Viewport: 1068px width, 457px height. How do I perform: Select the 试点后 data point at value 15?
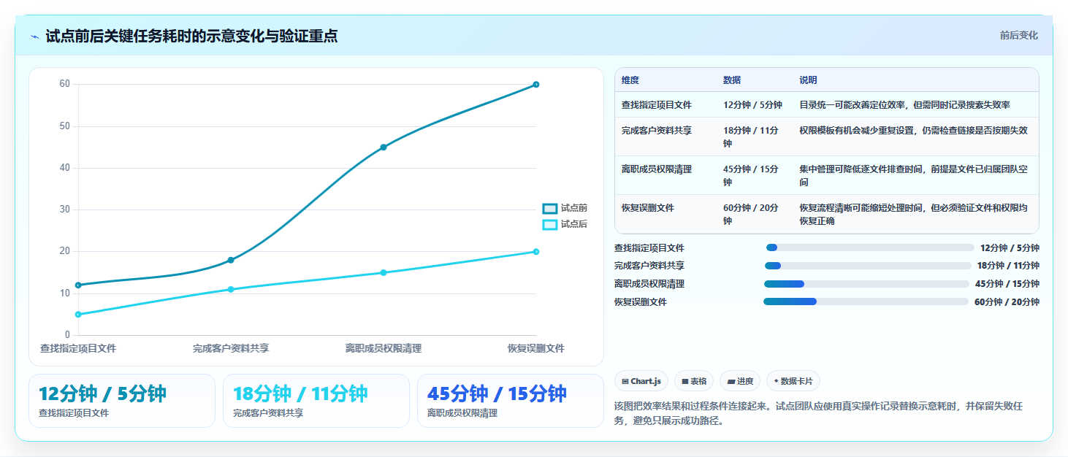coord(384,273)
